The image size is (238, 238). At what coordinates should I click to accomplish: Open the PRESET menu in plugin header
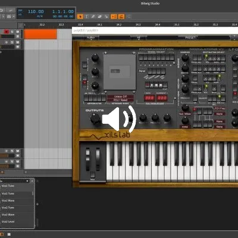tap(190, 37)
